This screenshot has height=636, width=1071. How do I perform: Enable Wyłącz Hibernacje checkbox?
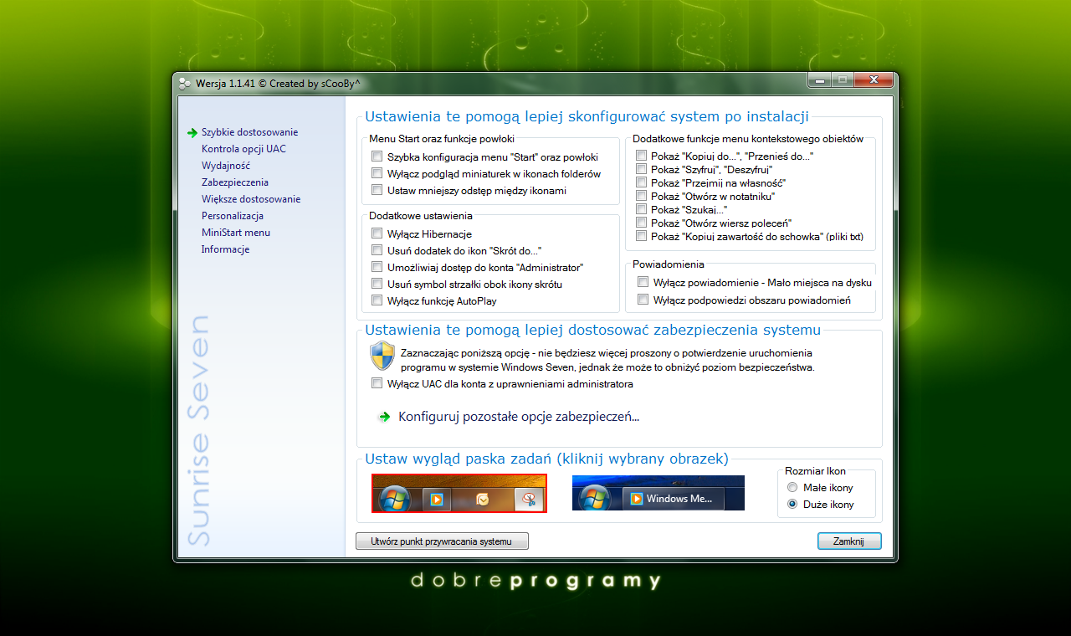(x=377, y=234)
